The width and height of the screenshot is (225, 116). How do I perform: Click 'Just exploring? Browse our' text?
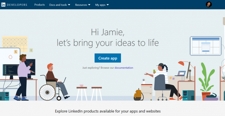[x=98, y=68]
